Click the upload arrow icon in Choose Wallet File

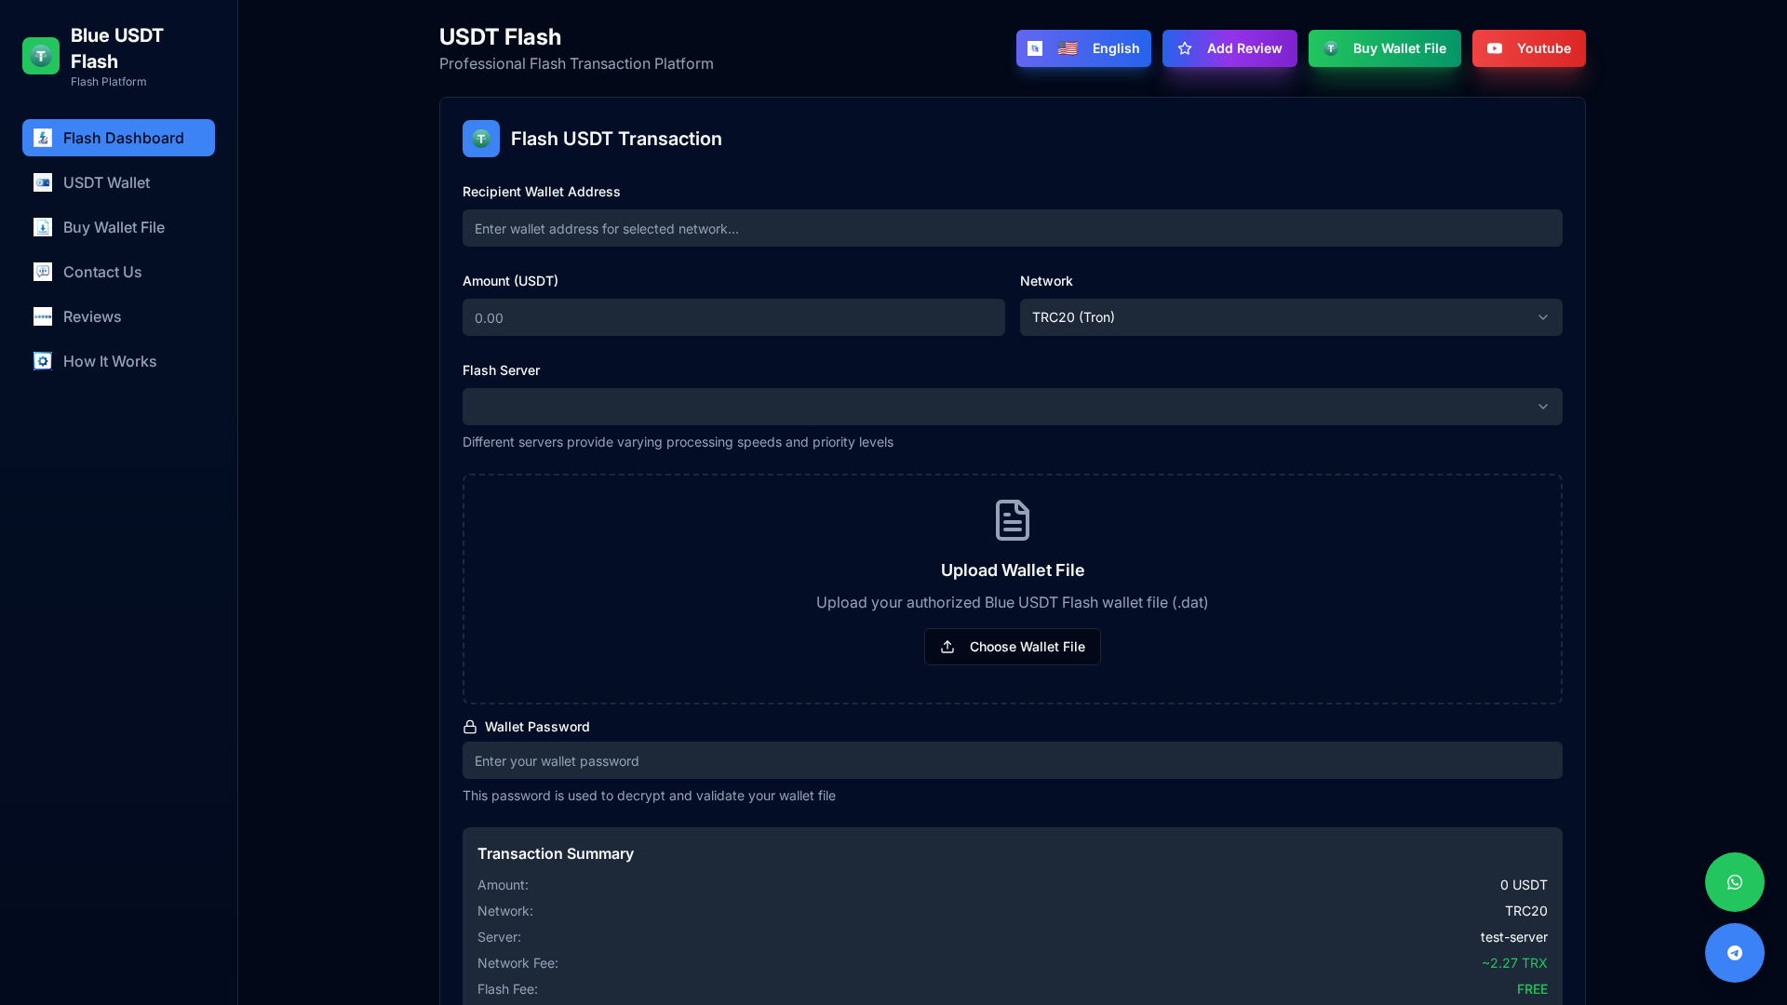(947, 647)
